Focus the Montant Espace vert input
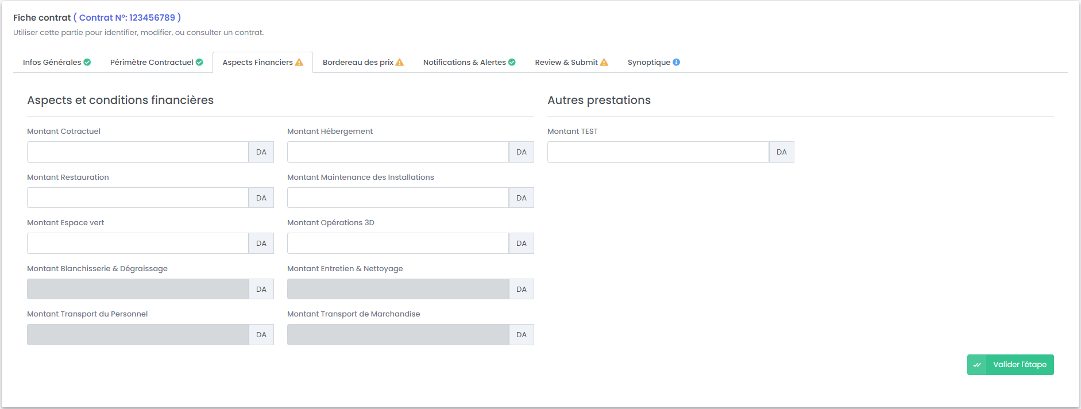Image resolution: width=1081 pixels, height=409 pixels. [138, 244]
